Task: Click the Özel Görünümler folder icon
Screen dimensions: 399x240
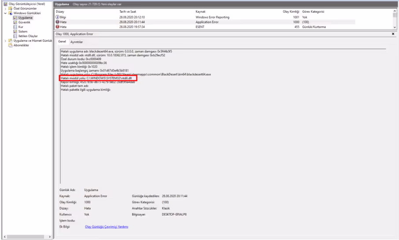Action: [x=11, y=8]
